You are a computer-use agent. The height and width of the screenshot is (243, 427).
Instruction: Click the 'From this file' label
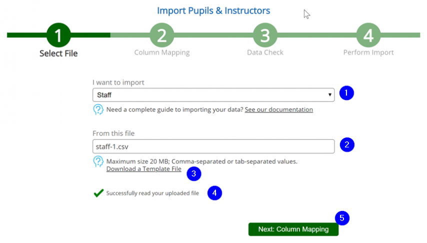click(x=113, y=133)
